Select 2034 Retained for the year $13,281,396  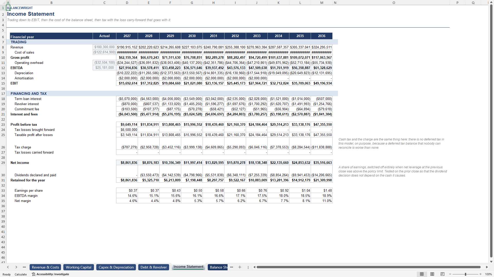point(278,180)
